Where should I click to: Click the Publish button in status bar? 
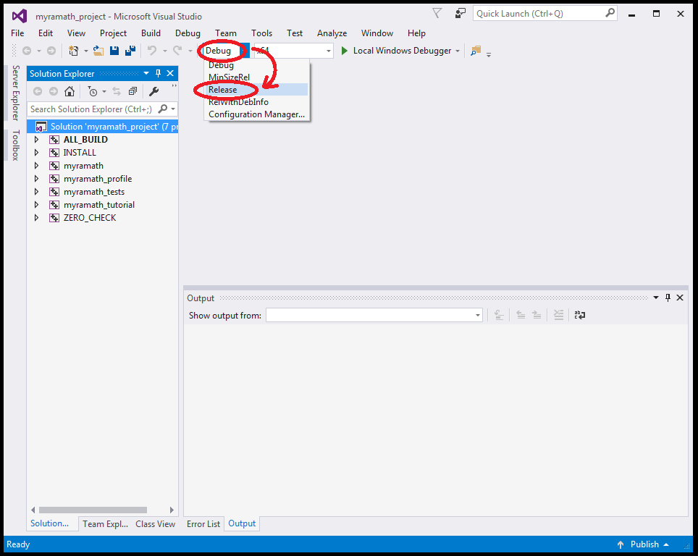(x=643, y=544)
